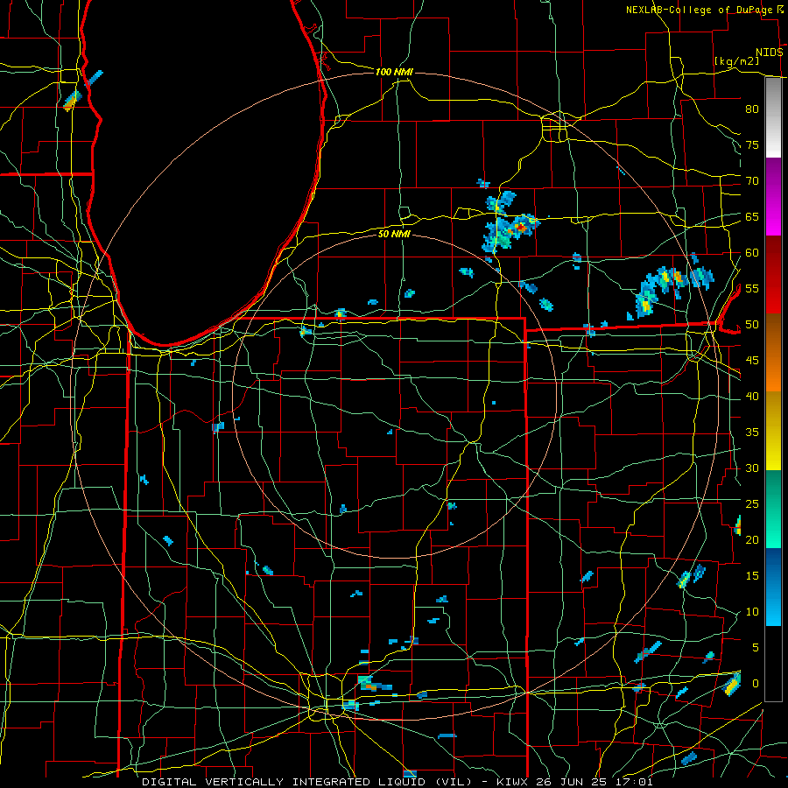This screenshot has height=788, width=788.
Task: Click the 50 NMI range ring label
Action: (x=394, y=234)
